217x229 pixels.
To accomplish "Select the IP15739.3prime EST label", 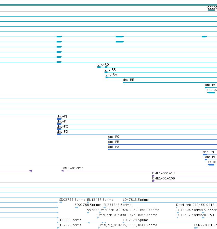I will tap(69, 225).
